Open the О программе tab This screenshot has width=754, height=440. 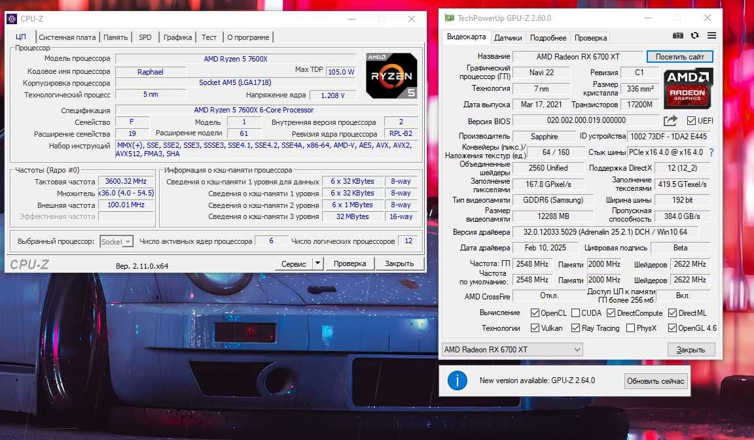tap(248, 37)
